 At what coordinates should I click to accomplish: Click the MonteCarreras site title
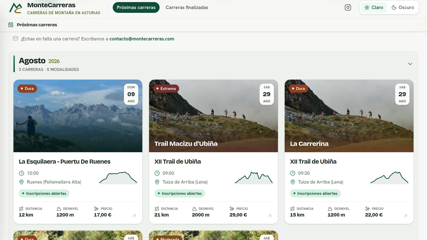tap(51, 5)
